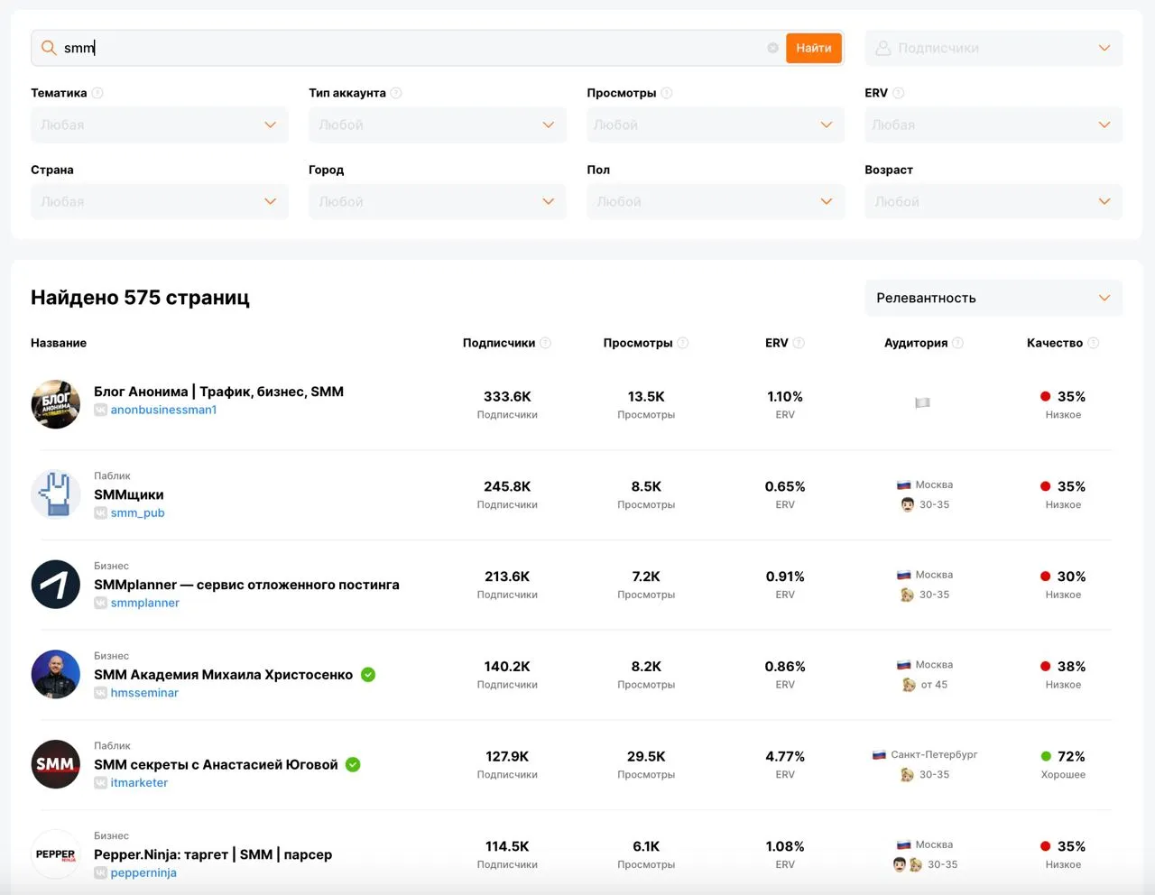Click the title SMM Академия Михаила Христосенко
The image size is (1155, 895).
(x=223, y=675)
